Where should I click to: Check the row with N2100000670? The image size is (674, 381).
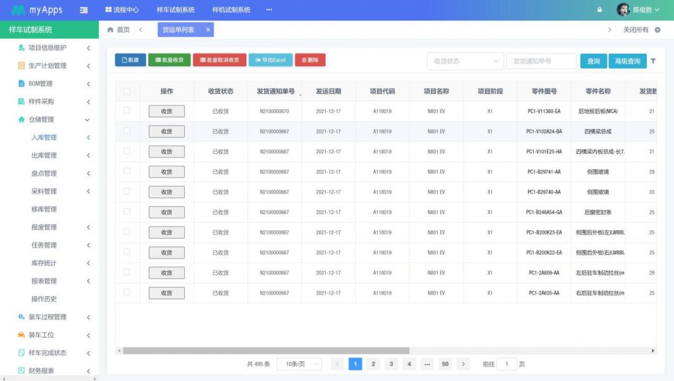127,111
